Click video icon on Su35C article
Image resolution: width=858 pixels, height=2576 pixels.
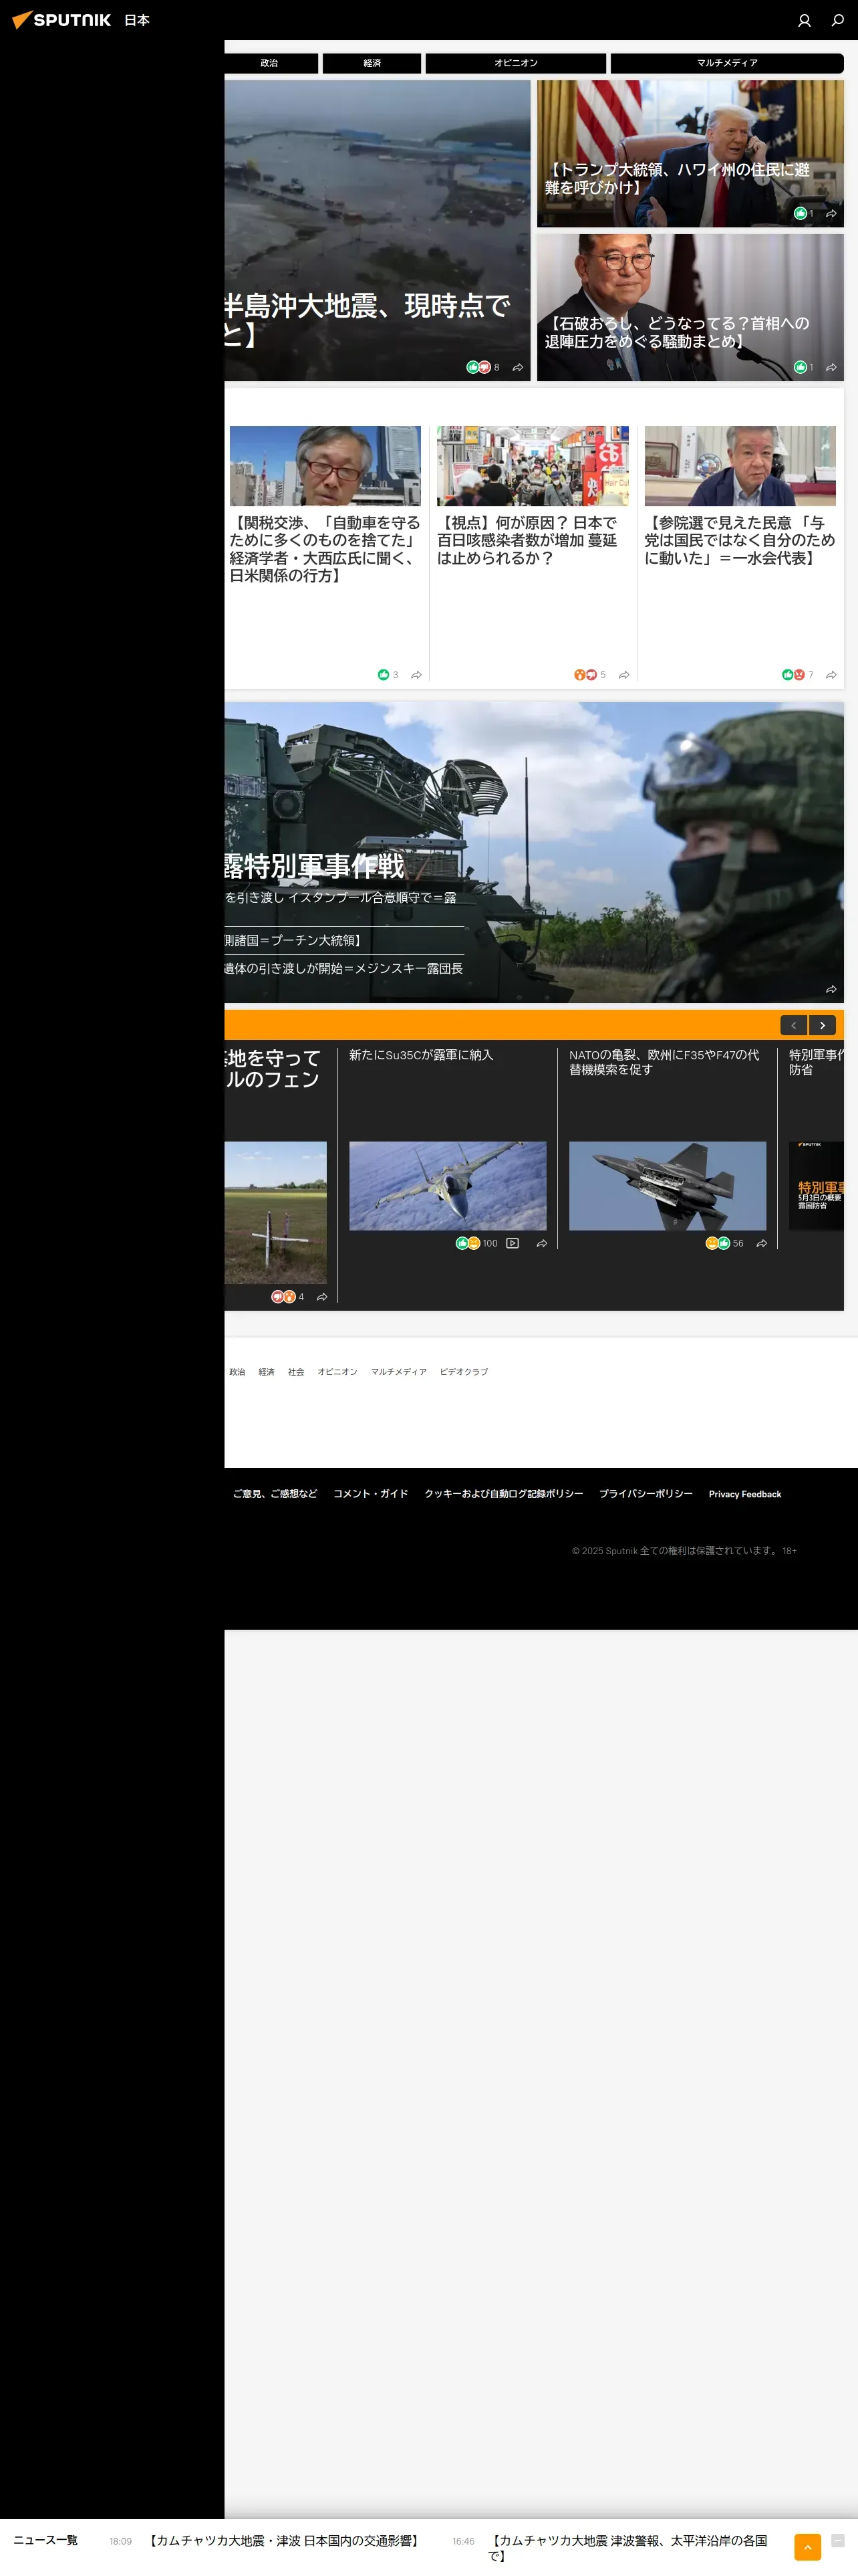[513, 1243]
